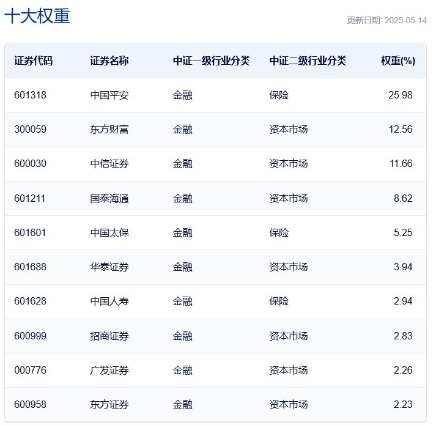Click 保险 in the 中国平安 row

tap(279, 95)
